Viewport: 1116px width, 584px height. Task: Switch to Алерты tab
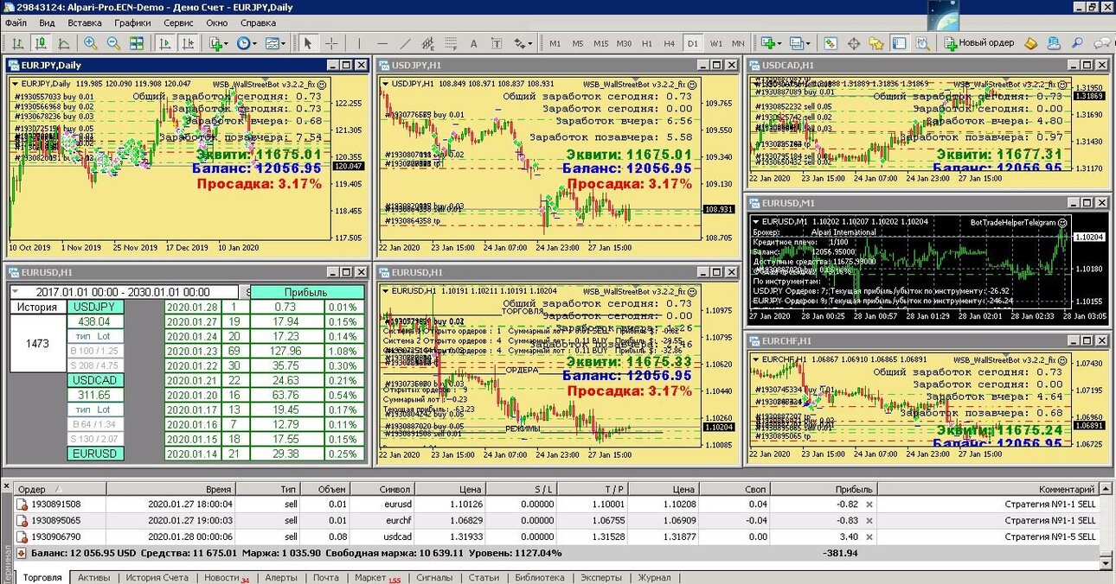(x=281, y=577)
